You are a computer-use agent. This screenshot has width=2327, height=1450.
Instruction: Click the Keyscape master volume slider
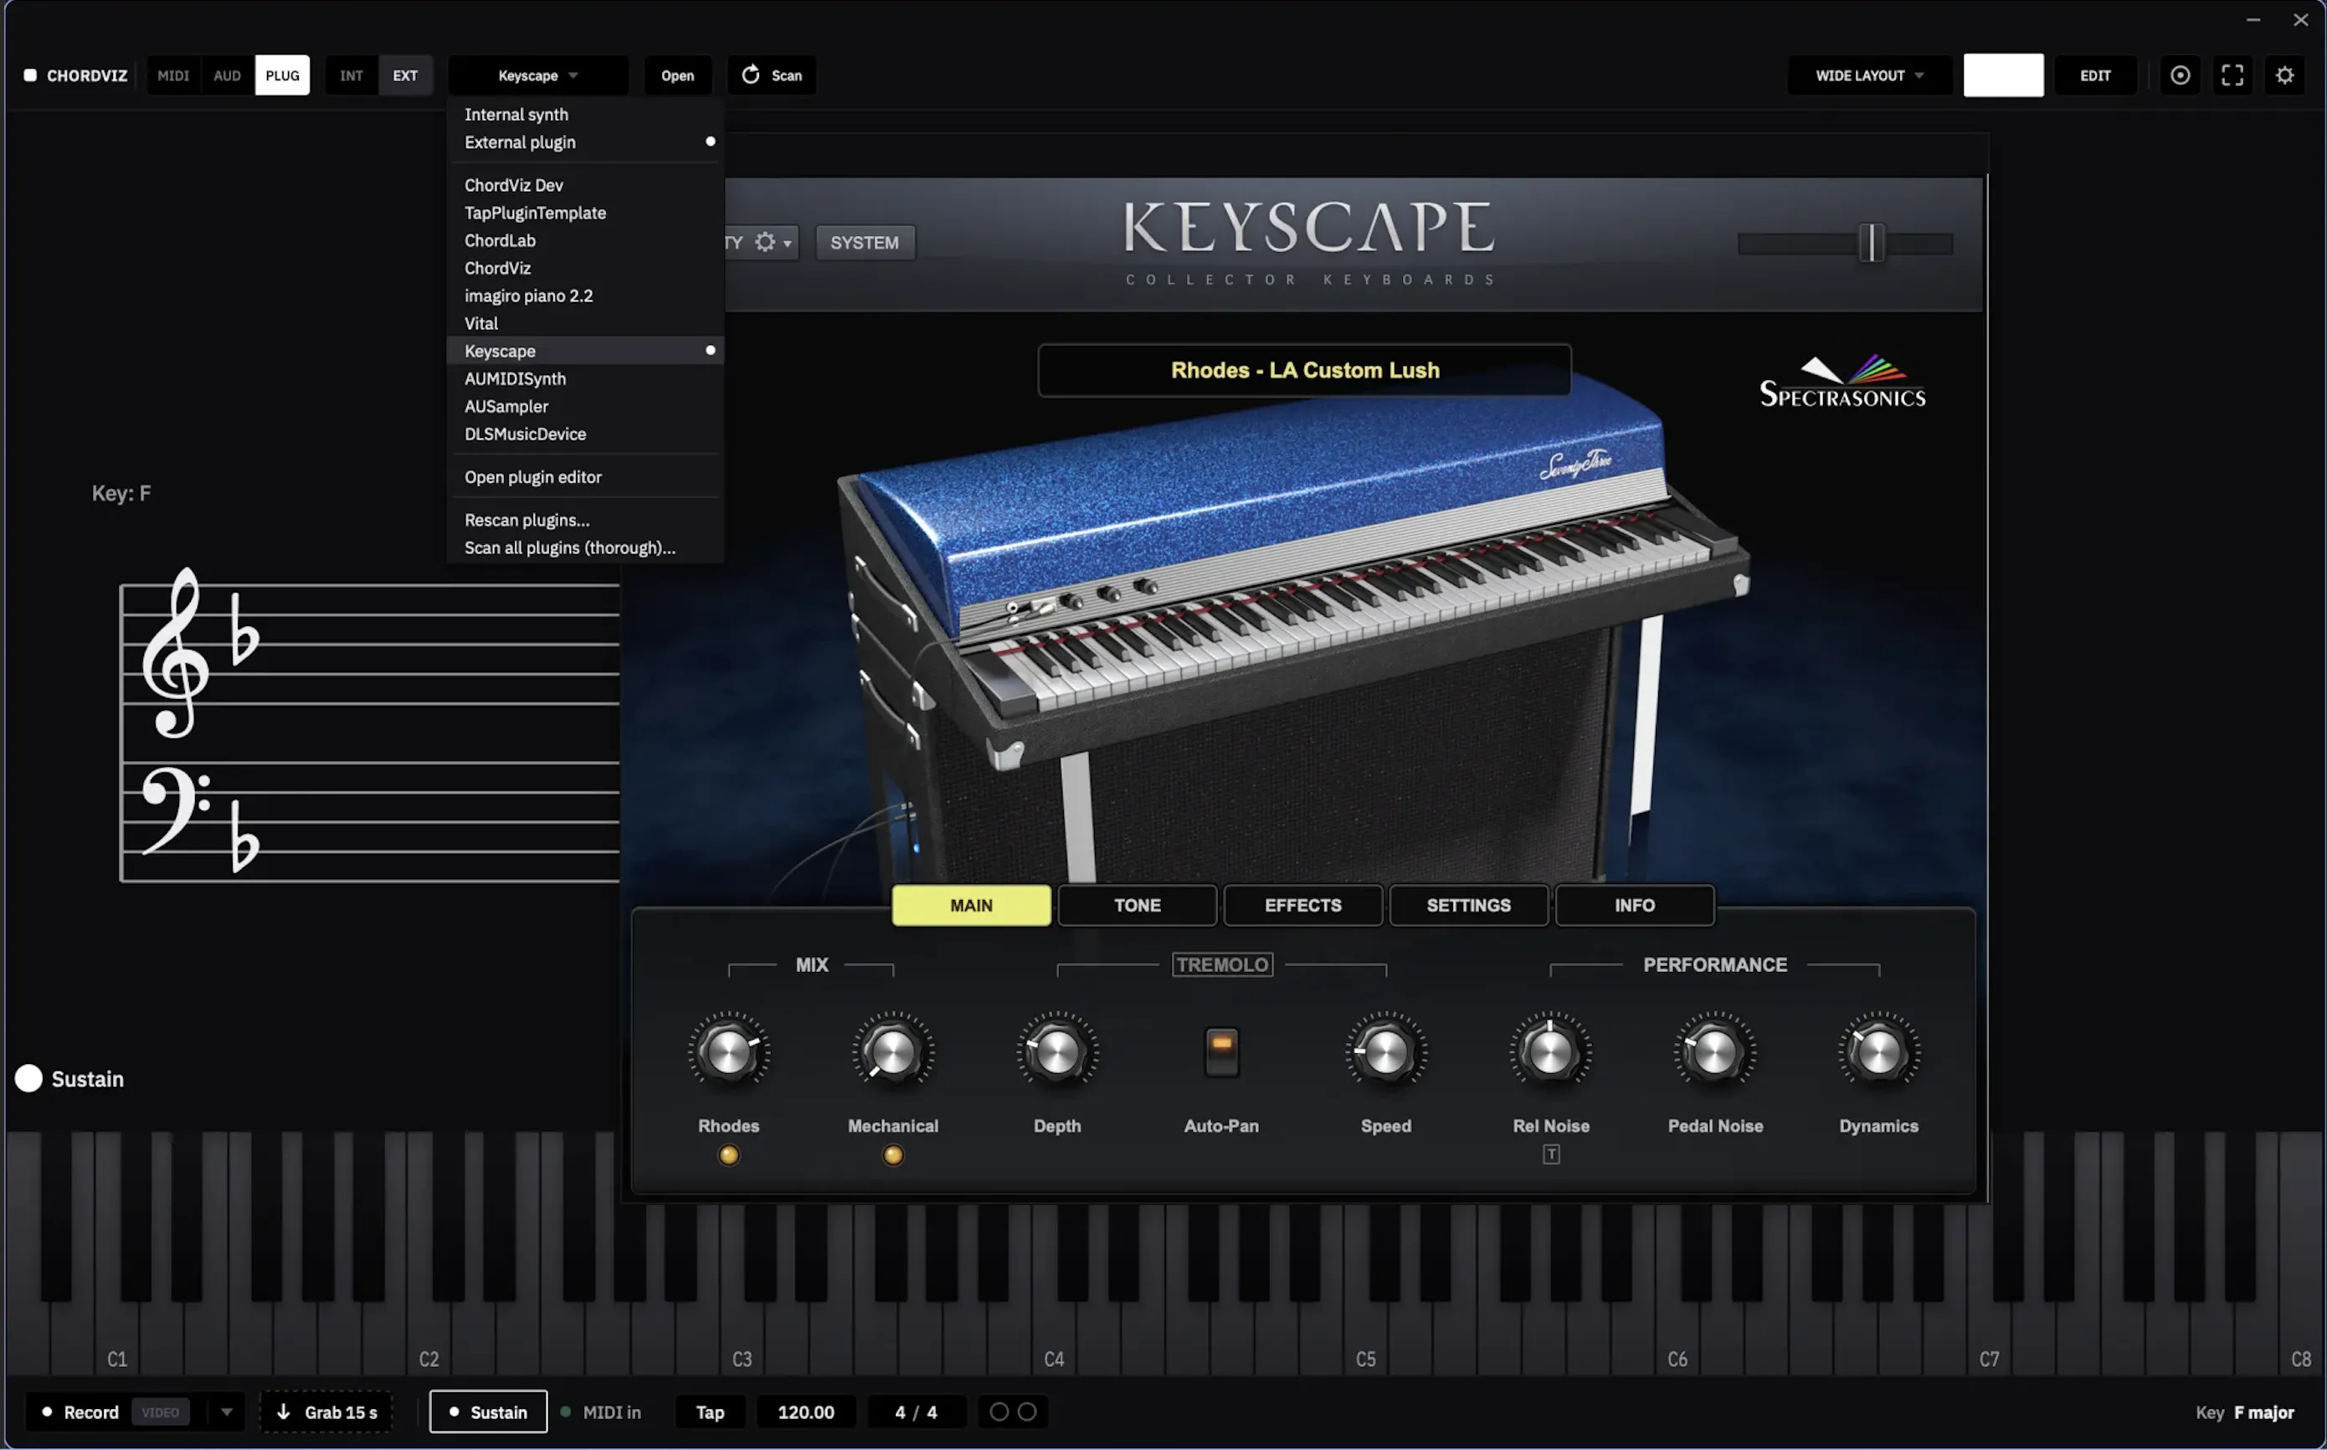click(1846, 244)
